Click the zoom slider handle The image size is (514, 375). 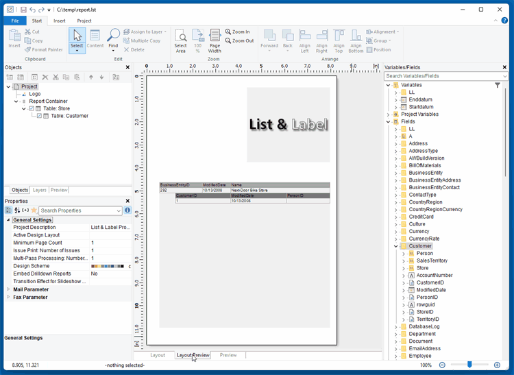pos(469,365)
